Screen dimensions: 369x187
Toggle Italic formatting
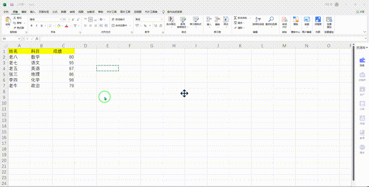point(36,26)
